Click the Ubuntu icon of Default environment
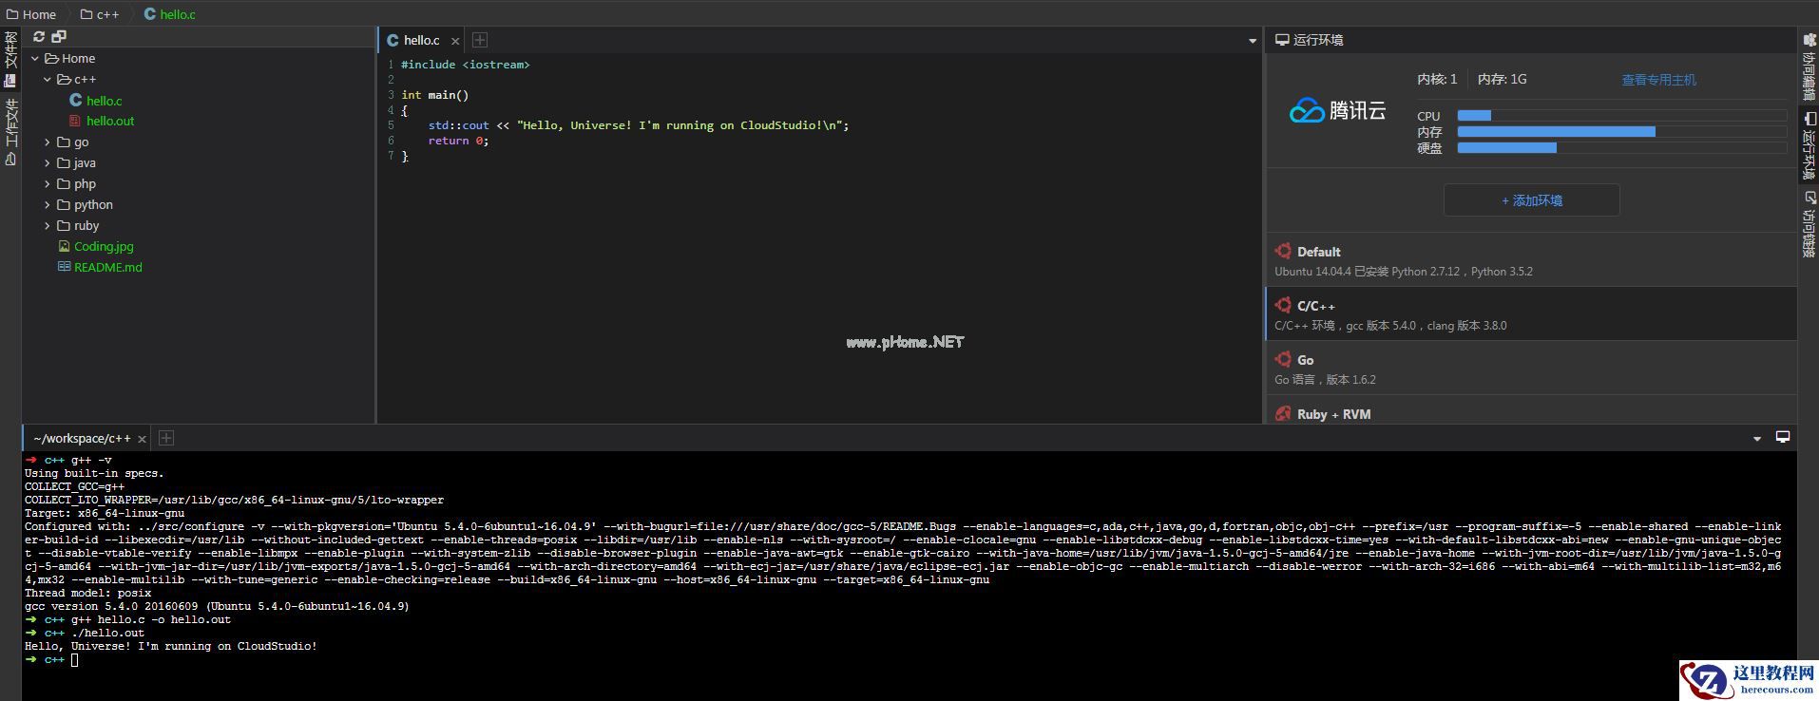Viewport: 1819px width, 701px height. coord(1283,251)
